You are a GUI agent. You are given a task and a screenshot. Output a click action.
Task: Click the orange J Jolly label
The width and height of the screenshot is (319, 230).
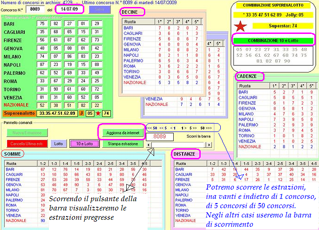tap(81, 113)
